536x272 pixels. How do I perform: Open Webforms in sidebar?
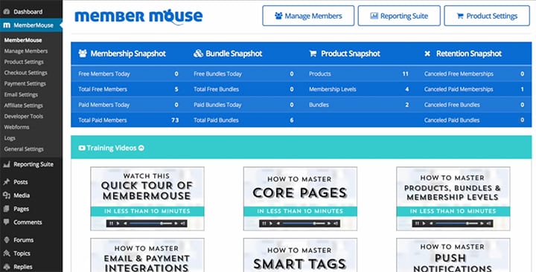16,127
